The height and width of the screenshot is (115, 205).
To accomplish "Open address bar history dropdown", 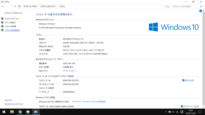I will coord(165,6).
